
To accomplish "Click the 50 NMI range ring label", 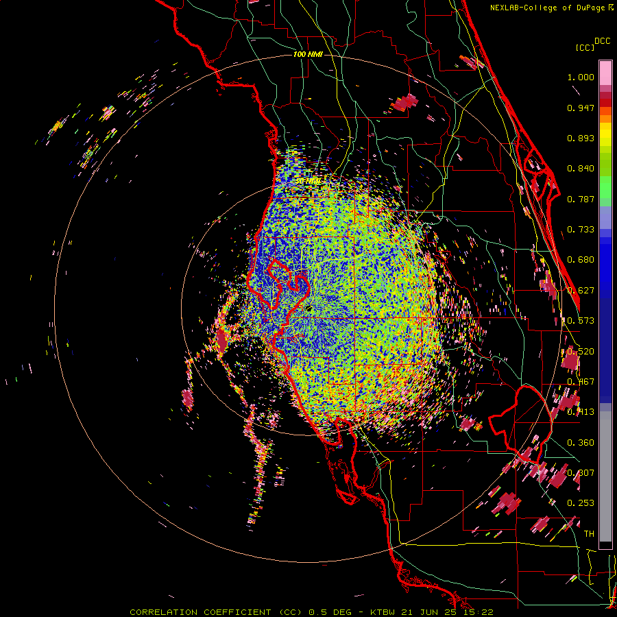I will pos(308,181).
